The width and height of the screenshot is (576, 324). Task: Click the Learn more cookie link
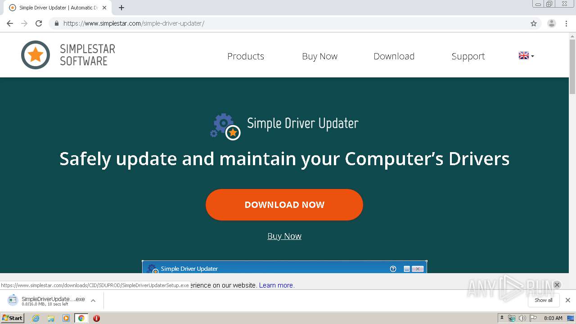[x=276, y=285]
